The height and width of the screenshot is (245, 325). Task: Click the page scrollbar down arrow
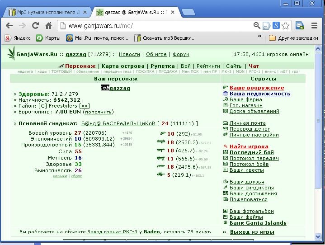(318, 236)
